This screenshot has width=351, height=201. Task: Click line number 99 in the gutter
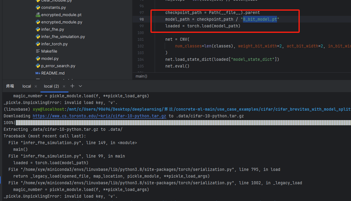pos(141,26)
